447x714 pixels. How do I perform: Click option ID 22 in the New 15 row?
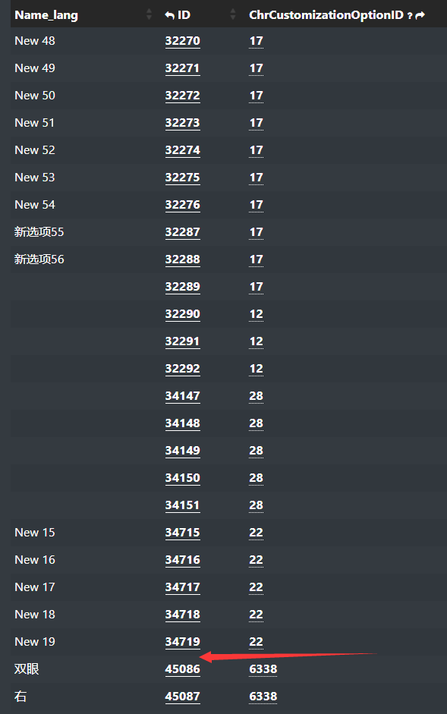coord(256,533)
